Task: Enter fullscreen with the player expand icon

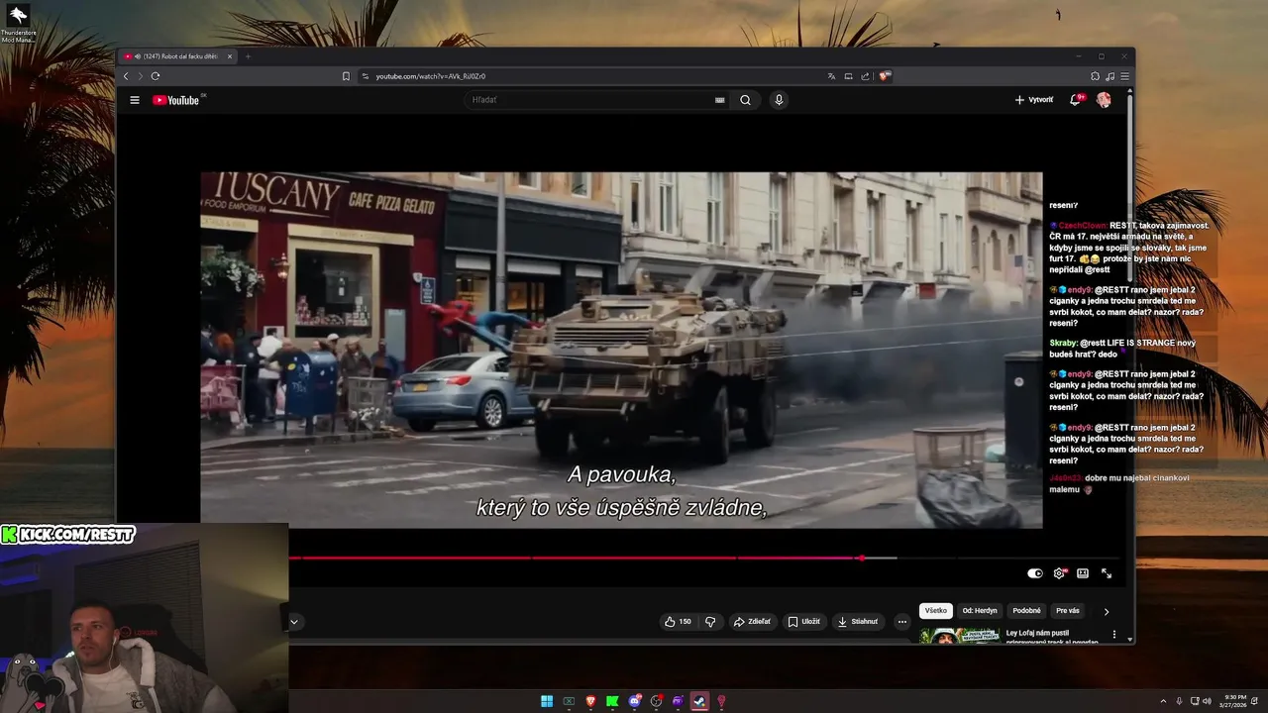Action: pos(1107,573)
